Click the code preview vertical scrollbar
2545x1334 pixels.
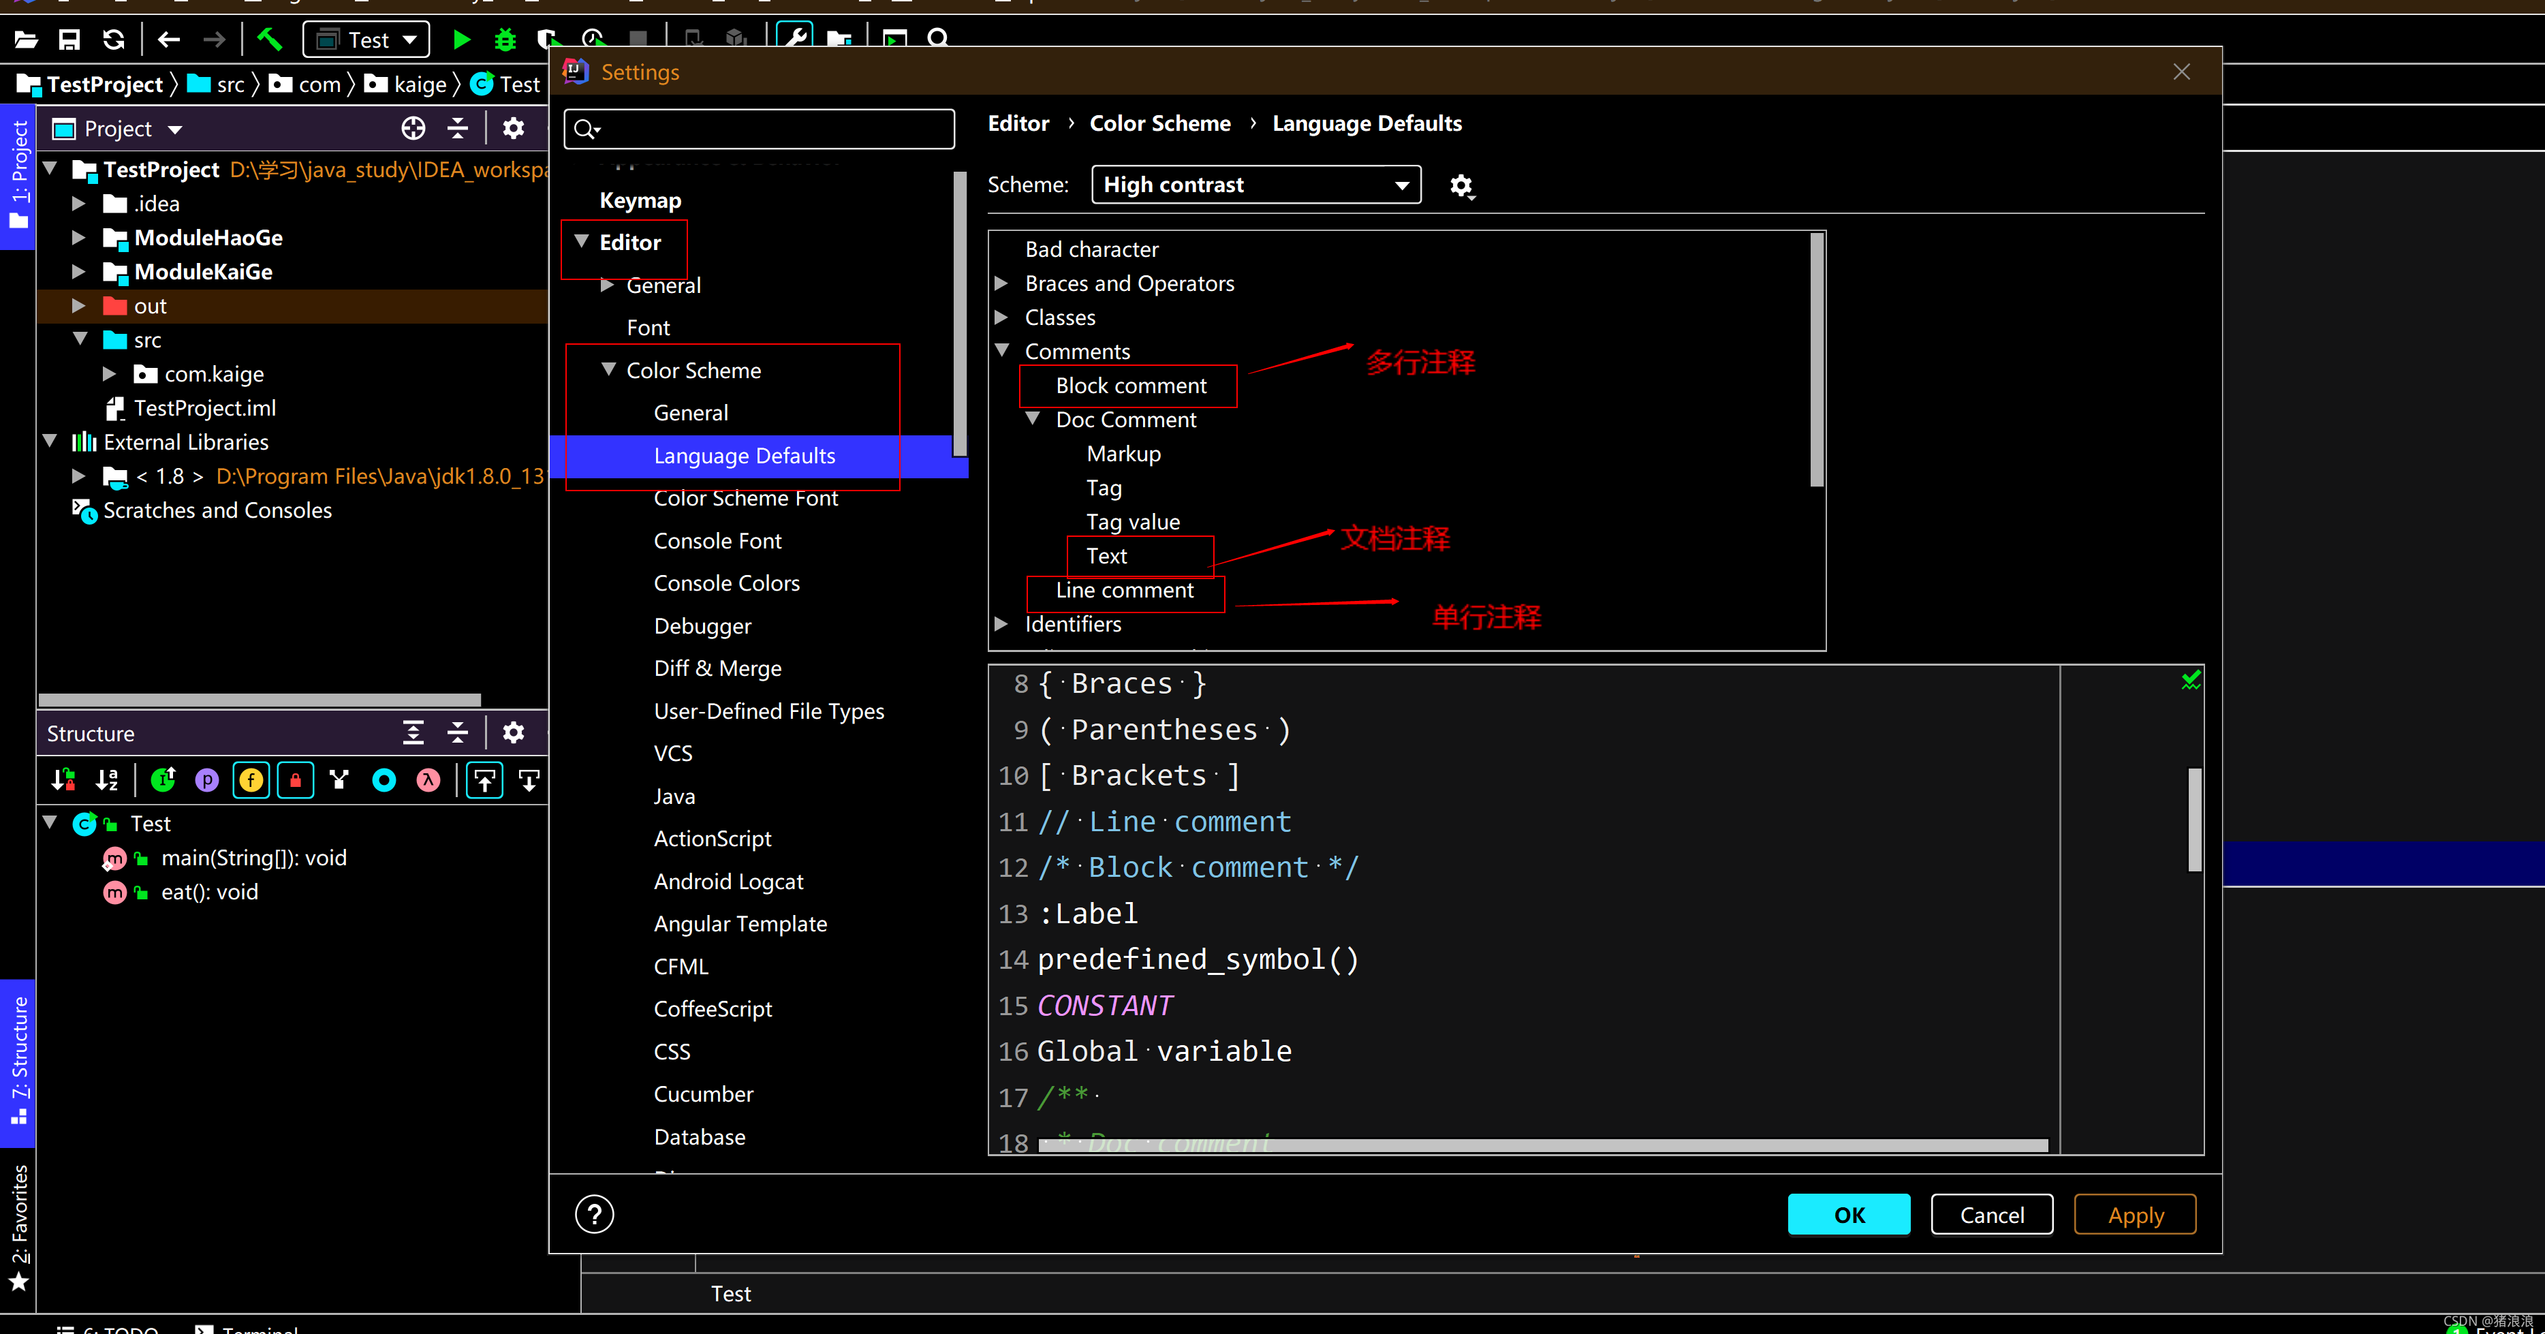click(x=2194, y=819)
